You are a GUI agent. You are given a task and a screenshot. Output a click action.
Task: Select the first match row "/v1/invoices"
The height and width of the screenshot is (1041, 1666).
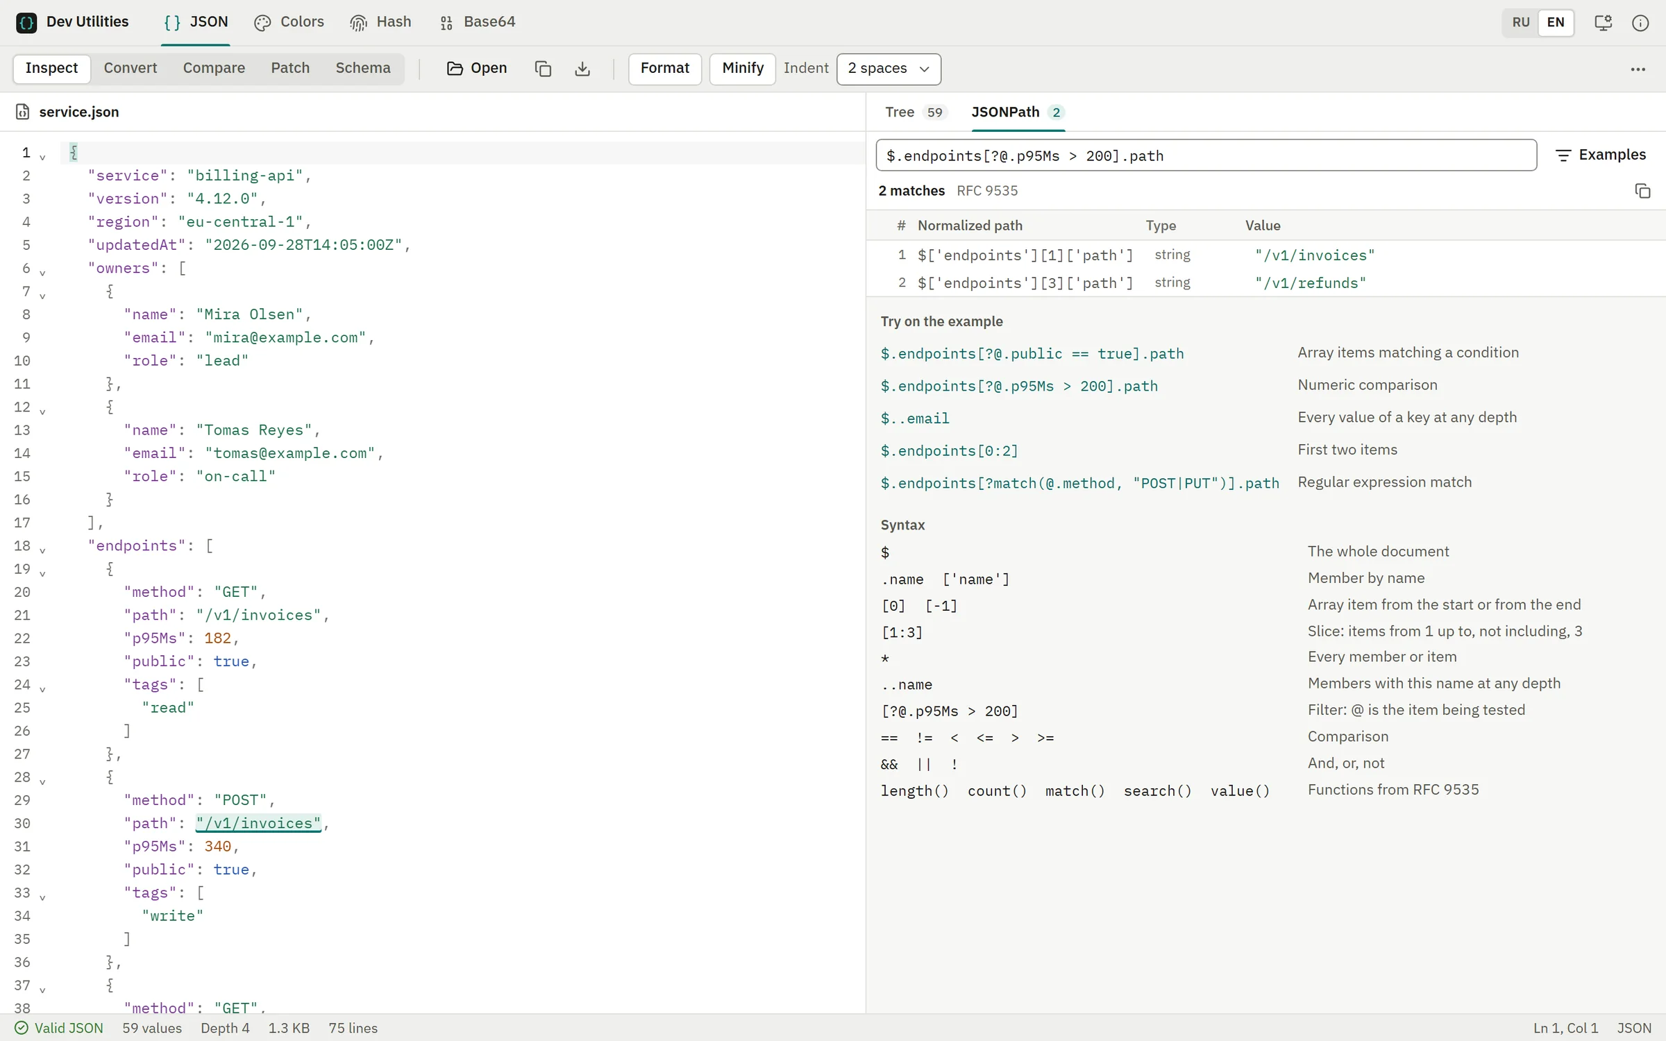pos(1265,255)
